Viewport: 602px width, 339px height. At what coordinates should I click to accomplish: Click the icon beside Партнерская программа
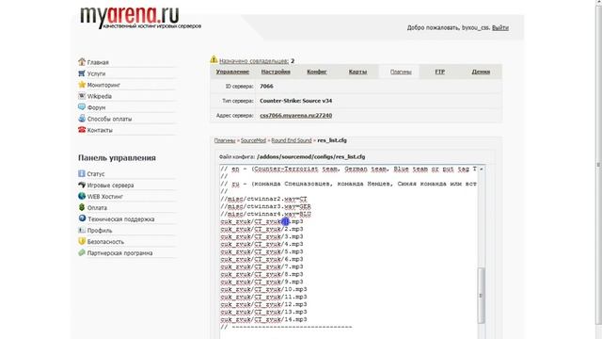[82, 252]
